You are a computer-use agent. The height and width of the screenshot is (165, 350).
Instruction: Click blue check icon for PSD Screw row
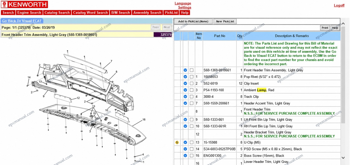(185, 149)
